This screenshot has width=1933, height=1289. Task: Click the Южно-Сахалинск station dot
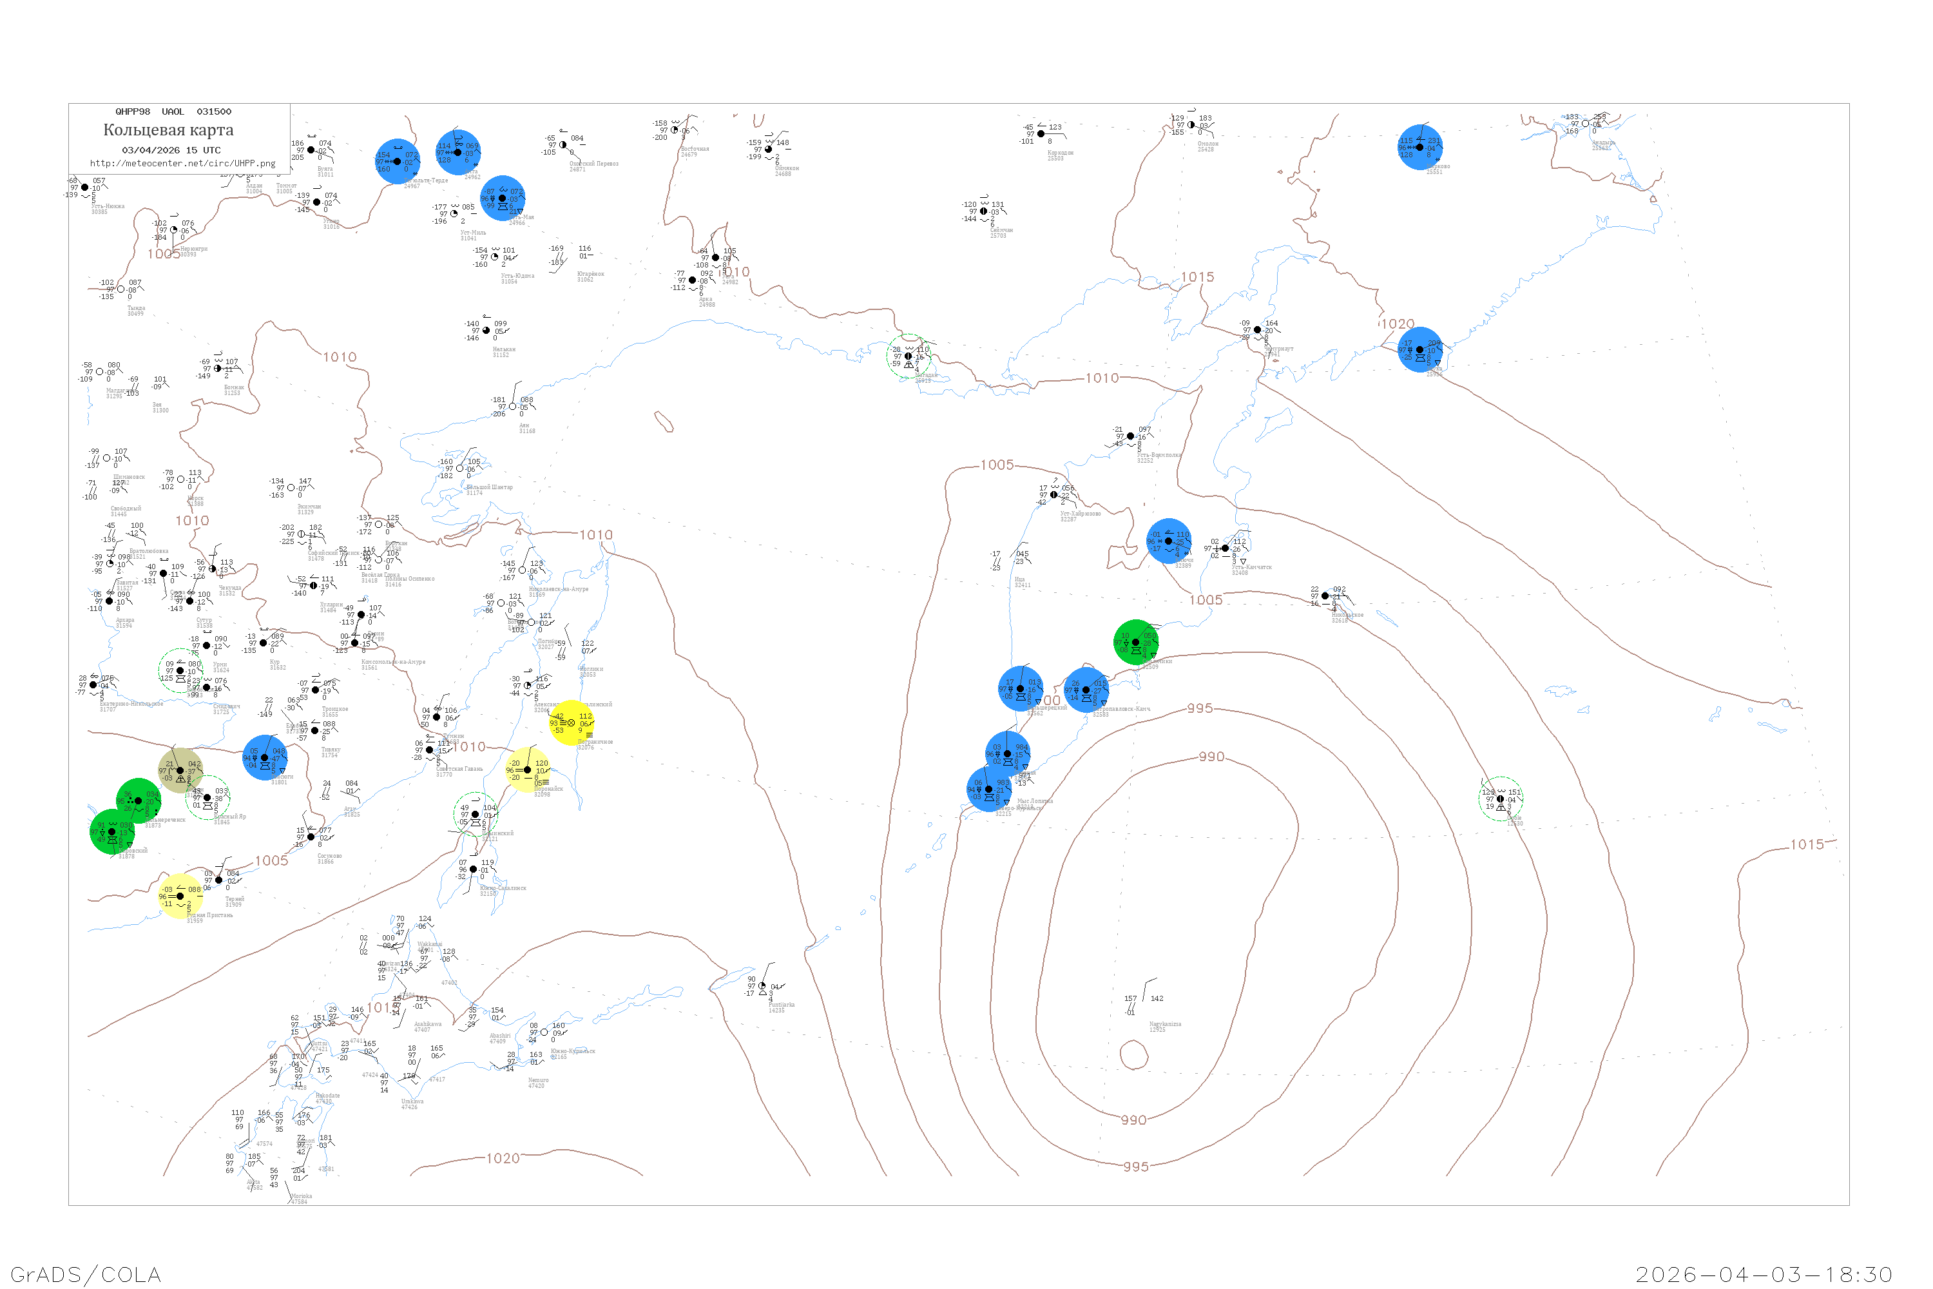[x=474, y=869]
